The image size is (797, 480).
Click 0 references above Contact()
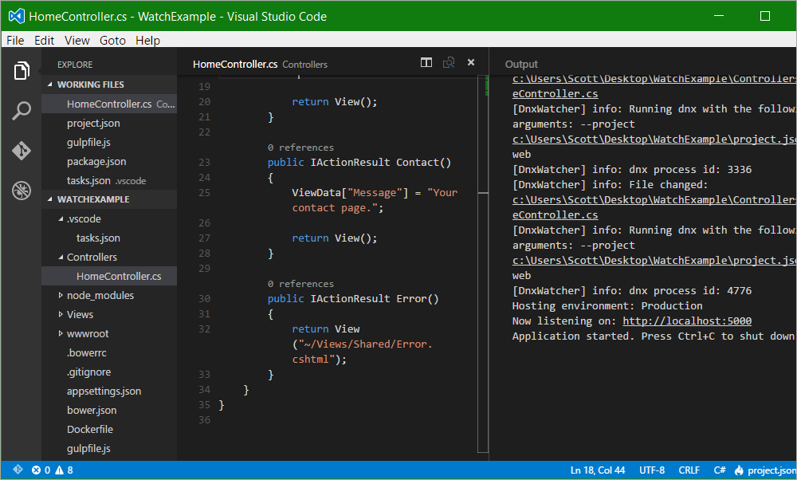(301, 148)
